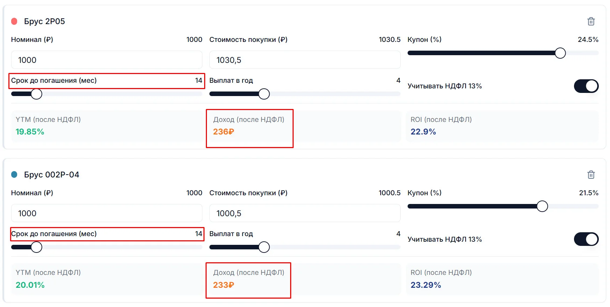
Task: Click Купон slider handle at 21.5%
Action: [x=542, y=206]
